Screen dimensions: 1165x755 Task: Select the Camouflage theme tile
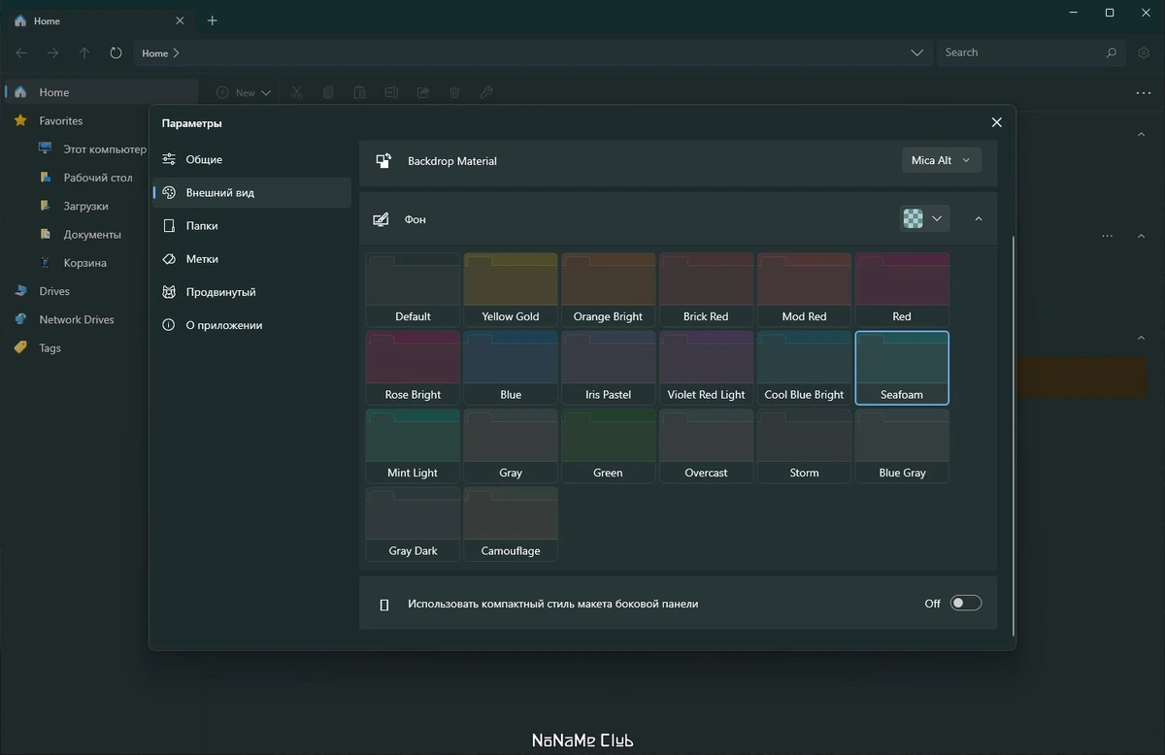[x=511, y=524]
